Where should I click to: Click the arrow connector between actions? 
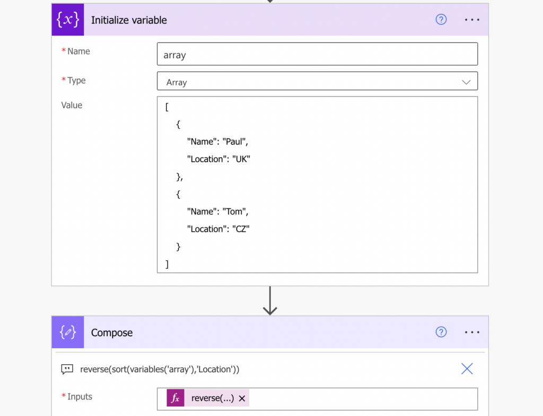tap(270, 301)
